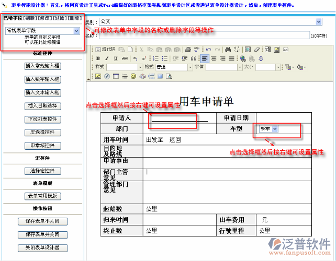336x261 pixels.
Task: Toggle bold formatting in editor toolbar
Action: point(98,58)
